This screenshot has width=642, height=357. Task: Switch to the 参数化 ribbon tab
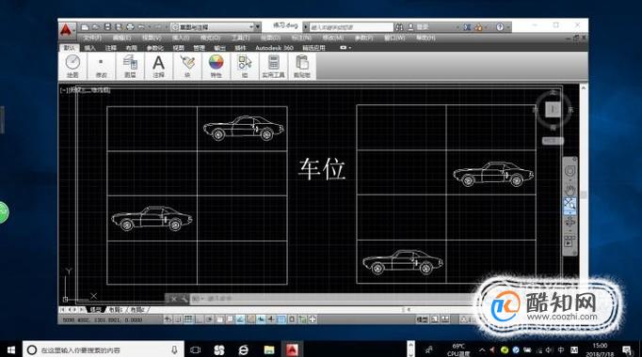pos(155,48)
